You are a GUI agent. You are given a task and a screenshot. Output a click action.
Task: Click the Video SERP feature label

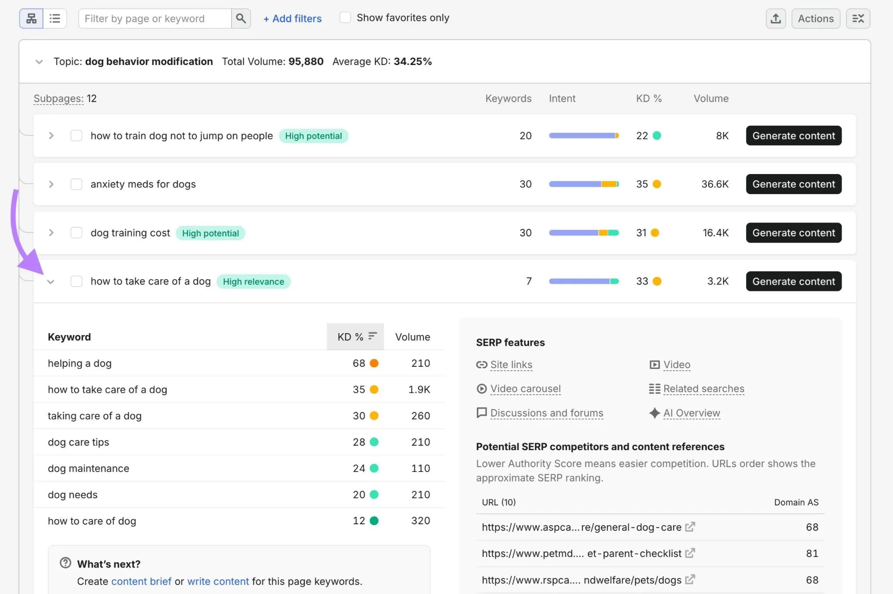point(677,365)
